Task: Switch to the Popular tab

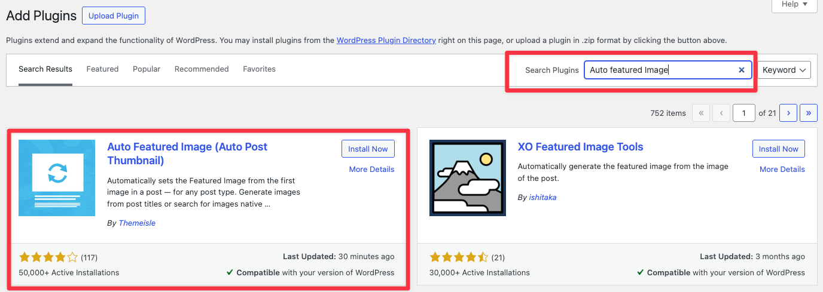Action: click(x=147, y=69)
